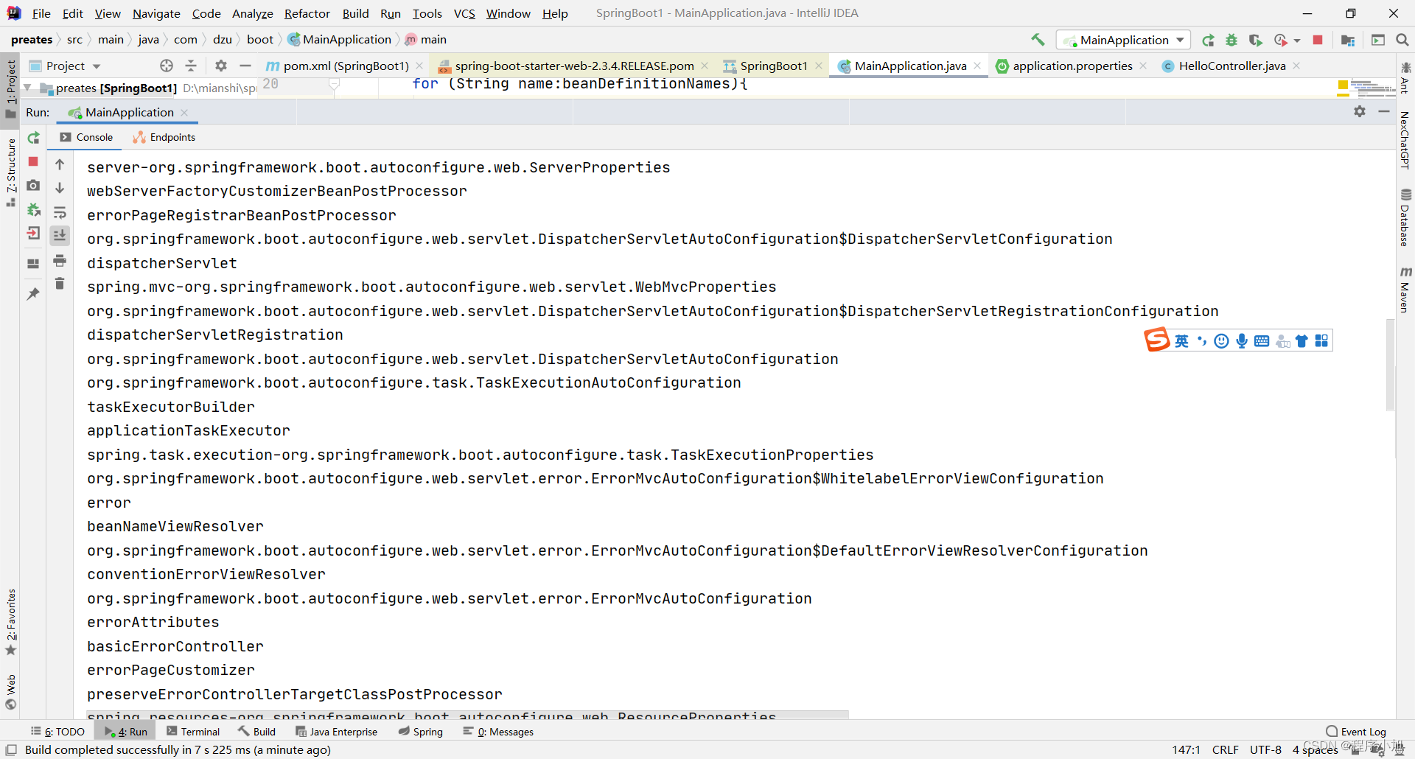Stop the app with red square in top toolbar
This screenshot has width=1415, height=759.
point(1318,40)
